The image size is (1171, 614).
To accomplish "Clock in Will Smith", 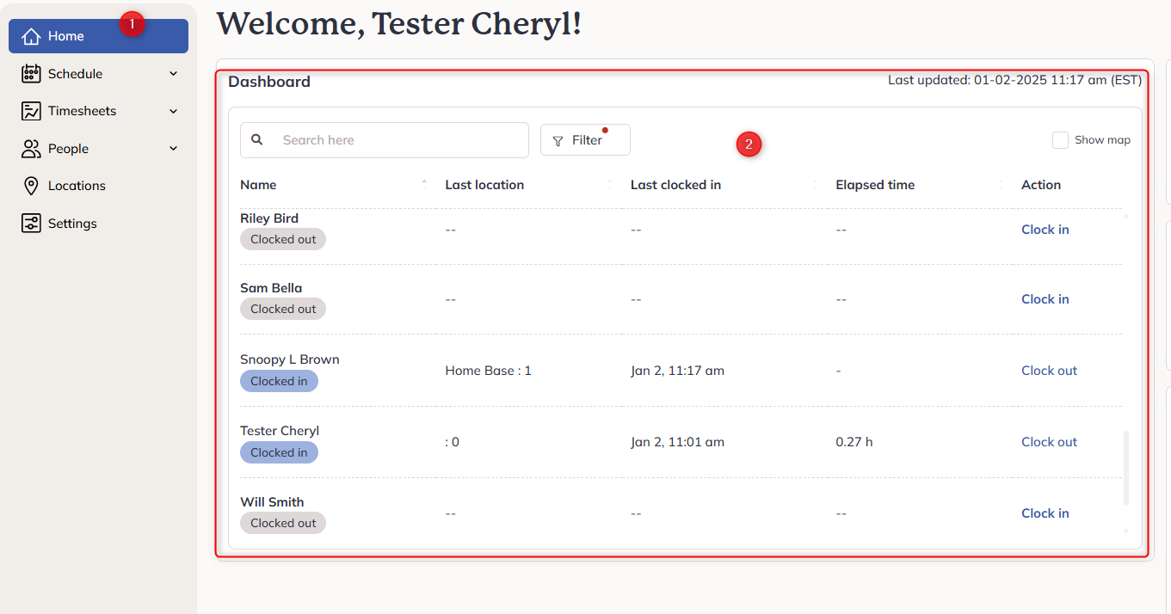I will [x=1045, y=513].
